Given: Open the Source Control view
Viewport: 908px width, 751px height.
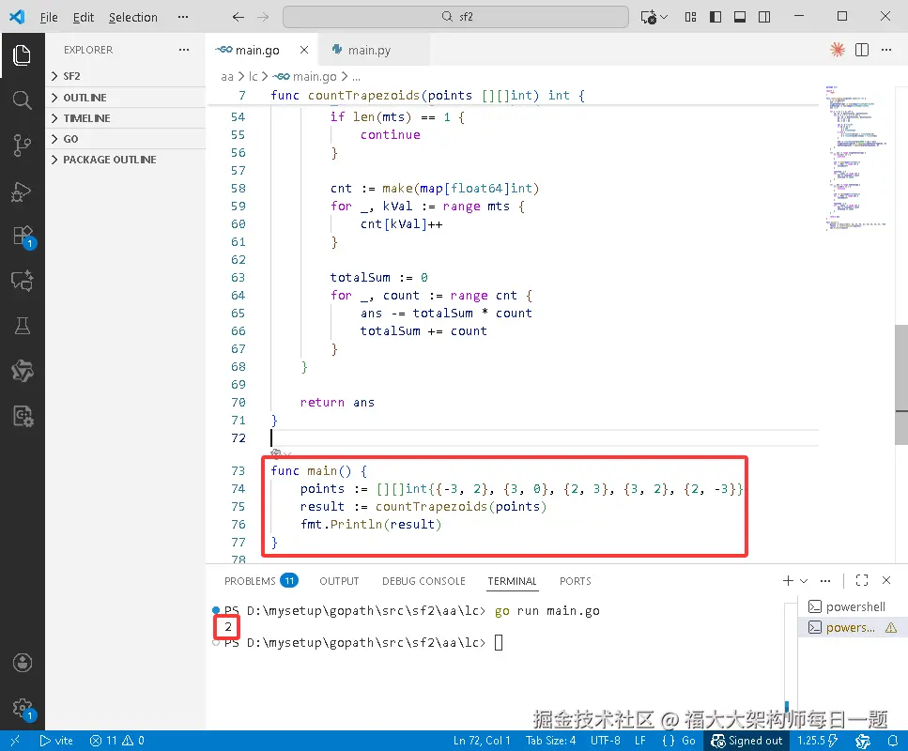Looking at the screenshot, I should point(22,146).
